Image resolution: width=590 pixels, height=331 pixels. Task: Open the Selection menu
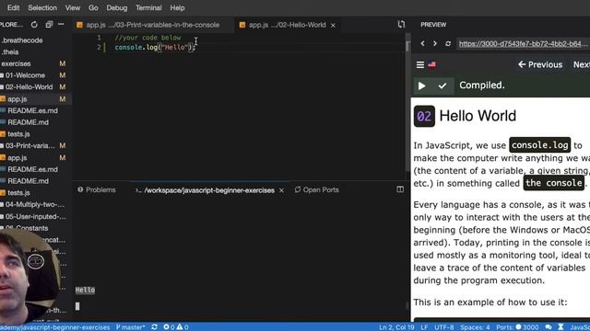click(42, 7)
